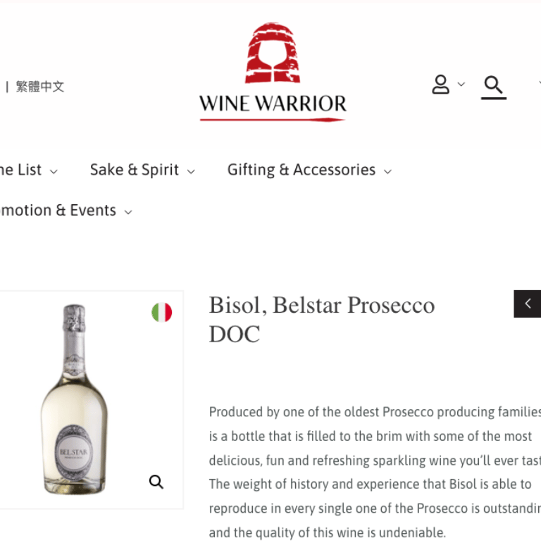Open the Gifting & Accessories menu
Image resolution: width=541 pixels, height=555 pixels.
point(301,170)
